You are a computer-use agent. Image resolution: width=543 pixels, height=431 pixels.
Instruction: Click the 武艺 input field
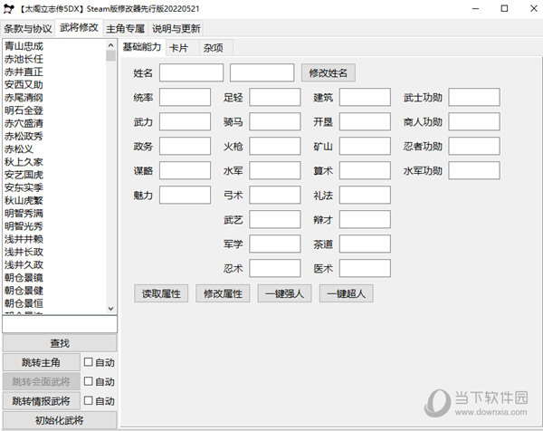(x=275, y=219)
